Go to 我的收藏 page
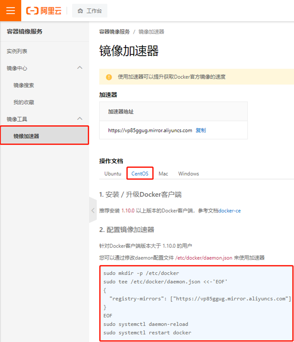 (x=24, y=102)
